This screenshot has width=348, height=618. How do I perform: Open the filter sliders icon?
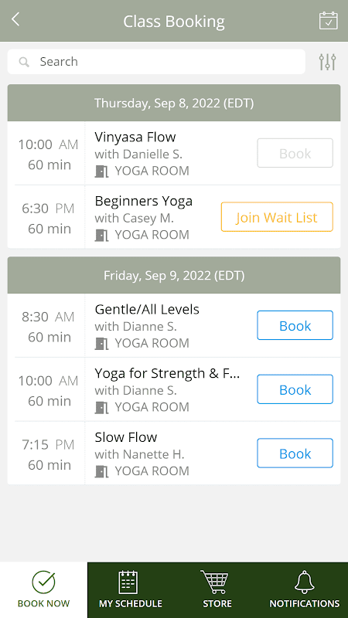pyautogui.click(x=327, y=62)
